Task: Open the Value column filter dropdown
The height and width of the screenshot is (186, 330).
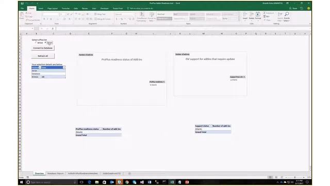Action: [64, 68]
